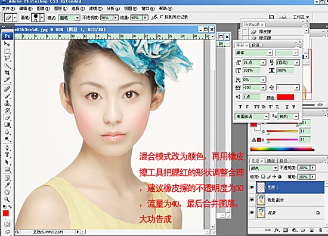Select the Blur tool
Viewport: 328px width, 236px height.
click(7, 132)
